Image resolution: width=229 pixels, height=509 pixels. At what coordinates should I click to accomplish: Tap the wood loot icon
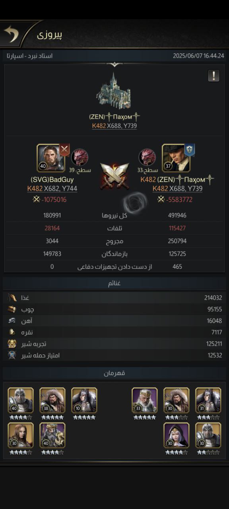click(12, 309)
